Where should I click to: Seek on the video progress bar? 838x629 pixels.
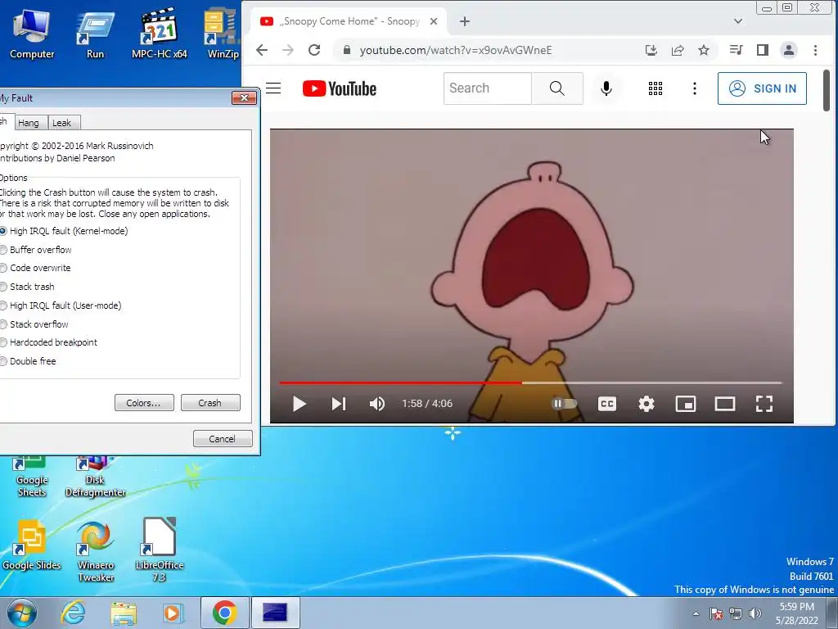click(x=530, y=383)
